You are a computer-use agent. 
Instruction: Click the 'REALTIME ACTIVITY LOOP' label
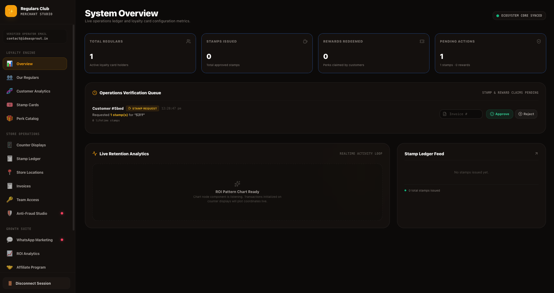361,154
